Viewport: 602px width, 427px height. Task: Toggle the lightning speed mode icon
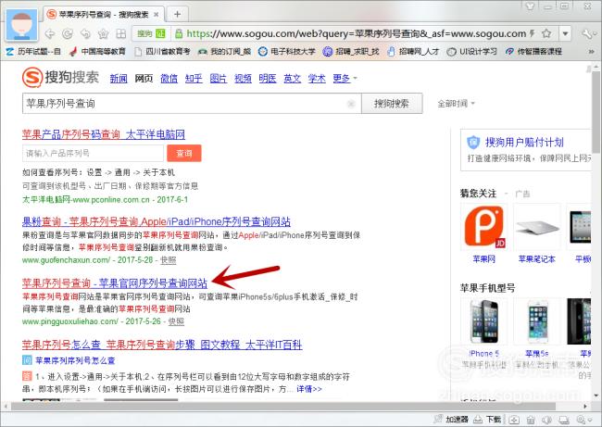[x=533, y=33]
